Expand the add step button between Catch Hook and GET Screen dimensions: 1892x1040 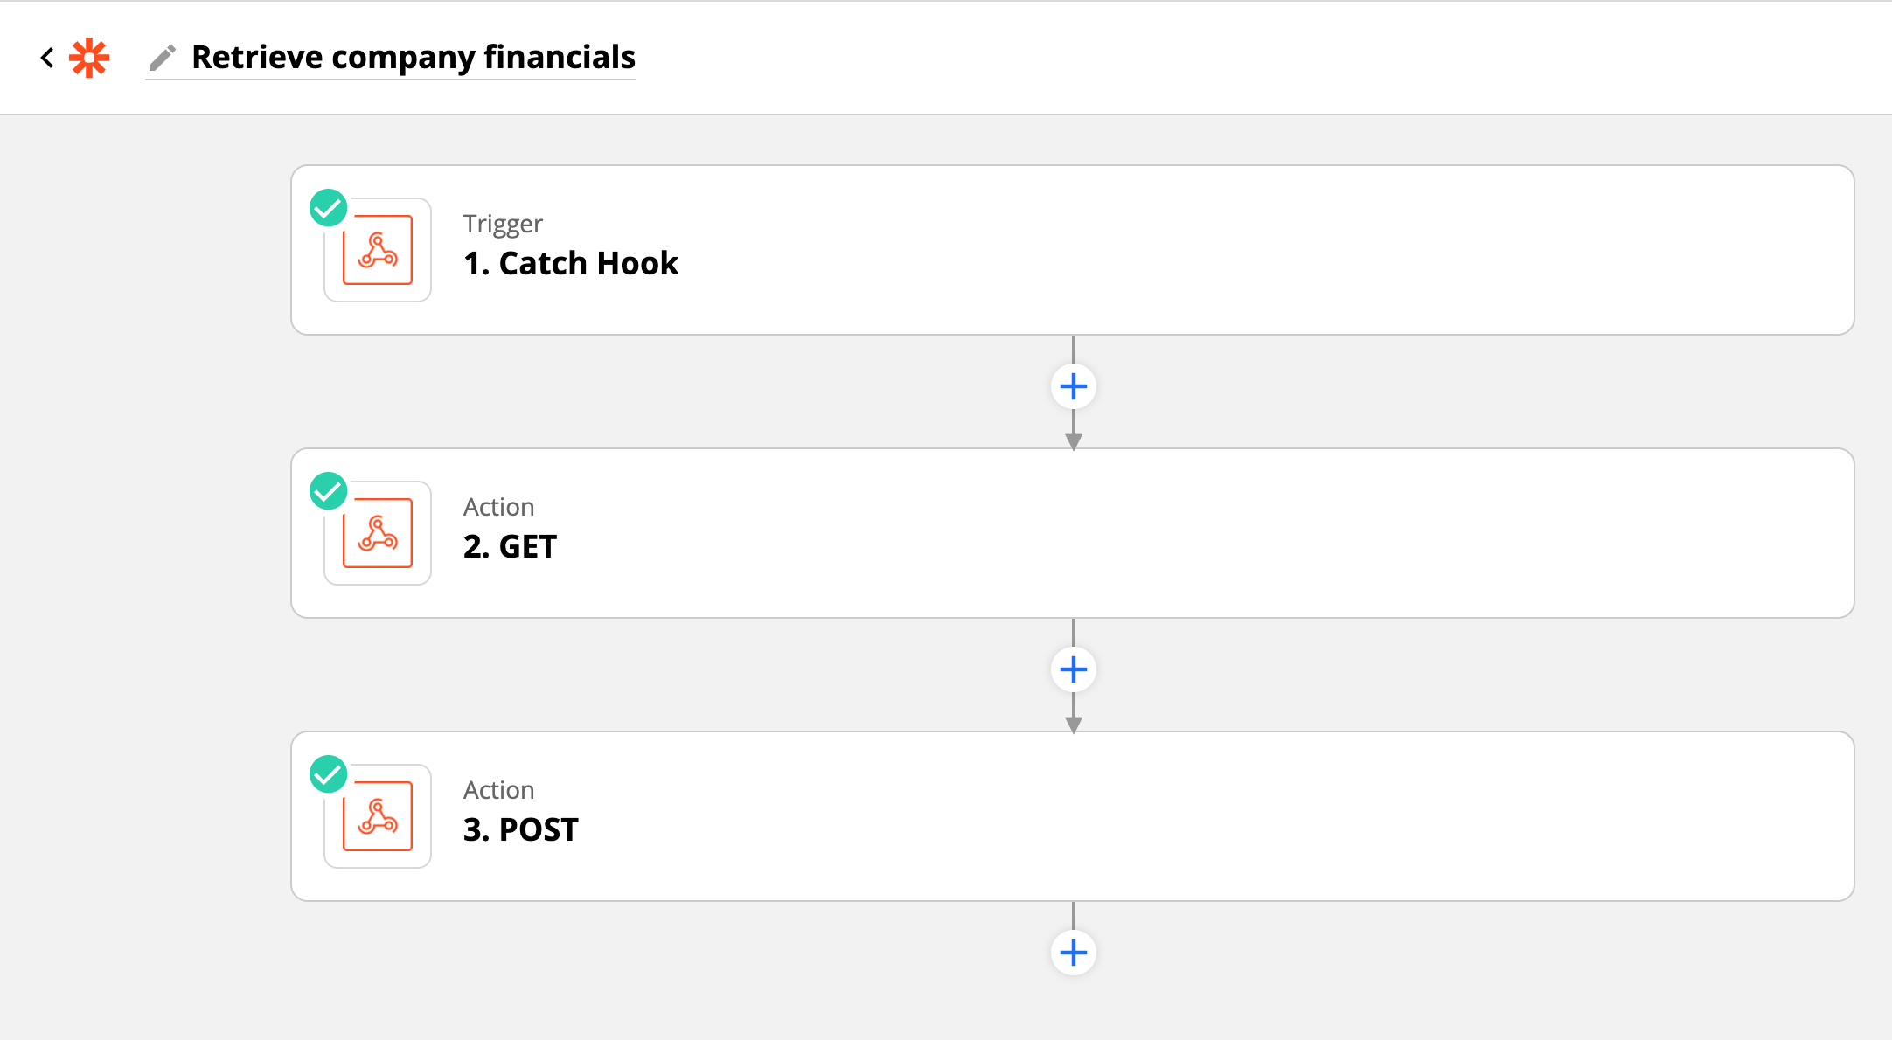coord(1071,385)
